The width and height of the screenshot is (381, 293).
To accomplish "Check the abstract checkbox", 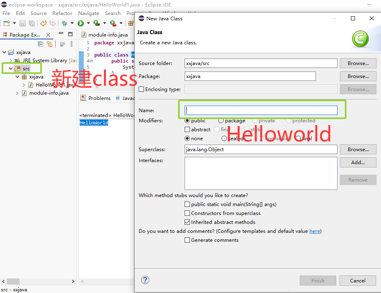I will 187,129.
